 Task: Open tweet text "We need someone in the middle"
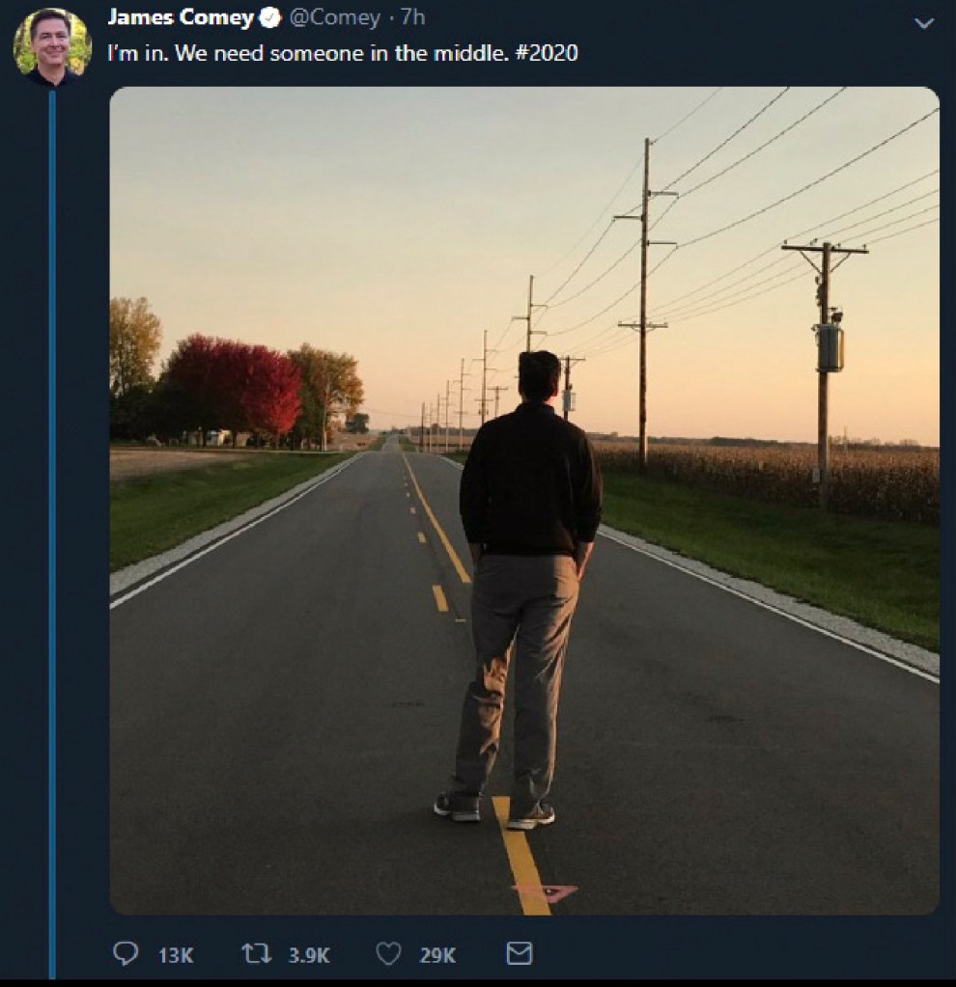click(342, 53)
